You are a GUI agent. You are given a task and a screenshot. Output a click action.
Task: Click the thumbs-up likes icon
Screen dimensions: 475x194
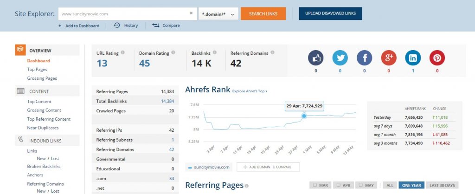315,58
